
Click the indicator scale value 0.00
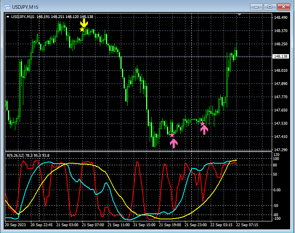click(277, 190)
